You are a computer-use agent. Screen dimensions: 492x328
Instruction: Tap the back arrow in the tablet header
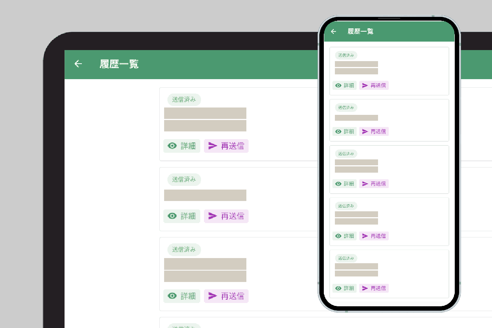(x=78, y=64)
